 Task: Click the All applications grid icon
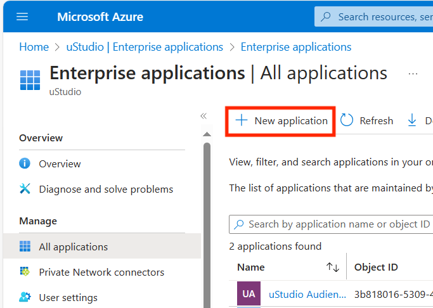click(x=25, y=246)
